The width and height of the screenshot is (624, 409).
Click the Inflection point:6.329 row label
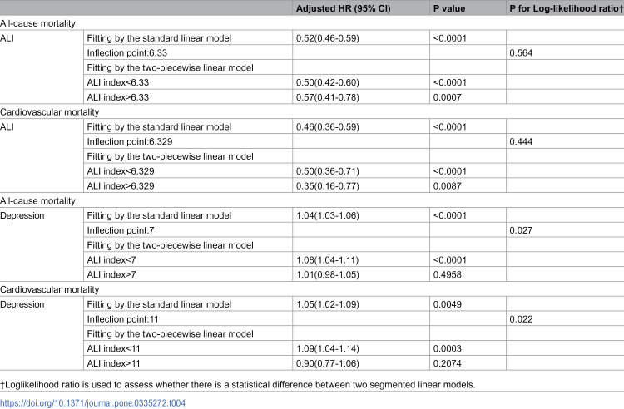click(130, 141)
